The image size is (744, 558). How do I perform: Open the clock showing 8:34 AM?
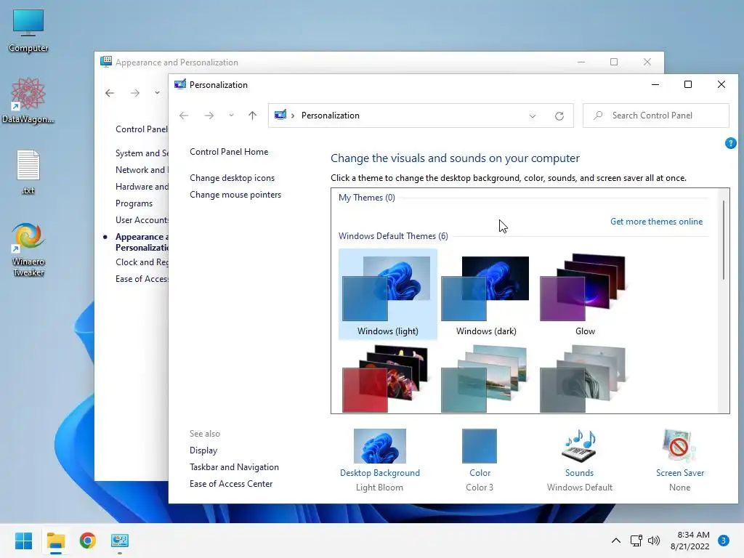click(690, 541)
